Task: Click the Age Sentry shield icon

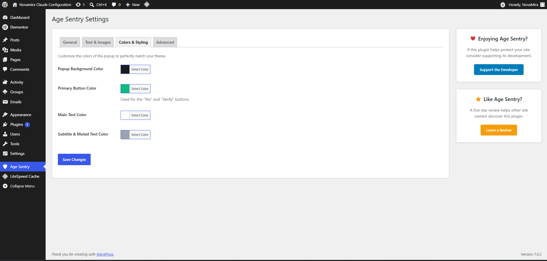Action: coord(5,167)
